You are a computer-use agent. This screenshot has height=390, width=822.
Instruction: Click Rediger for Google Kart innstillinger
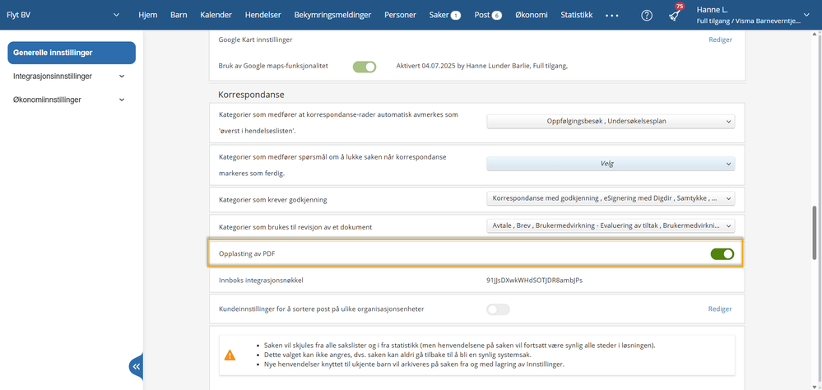point(720,39)
